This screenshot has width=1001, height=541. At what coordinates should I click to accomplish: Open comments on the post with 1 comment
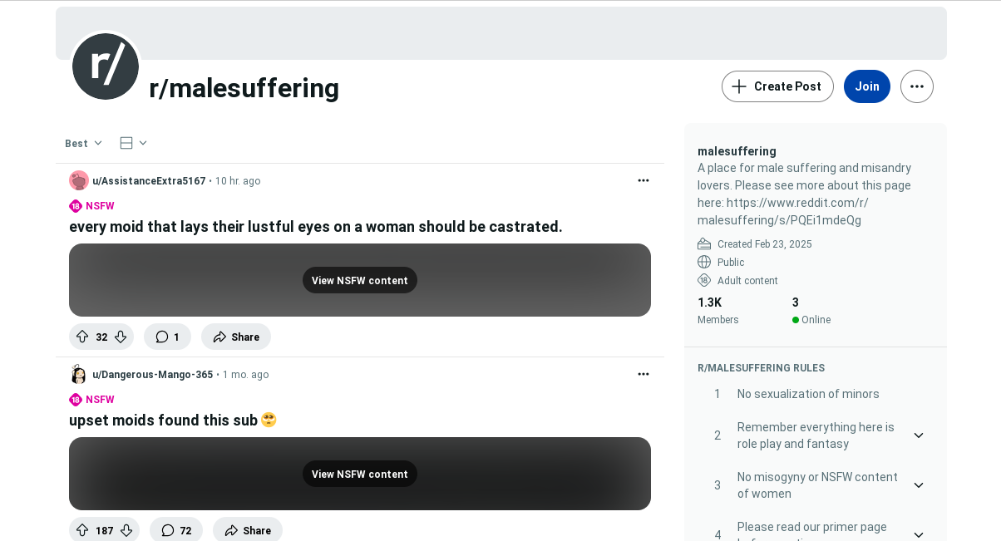pos(167,337)
